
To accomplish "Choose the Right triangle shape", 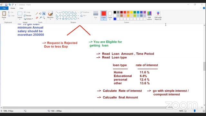I will [57, 16].
